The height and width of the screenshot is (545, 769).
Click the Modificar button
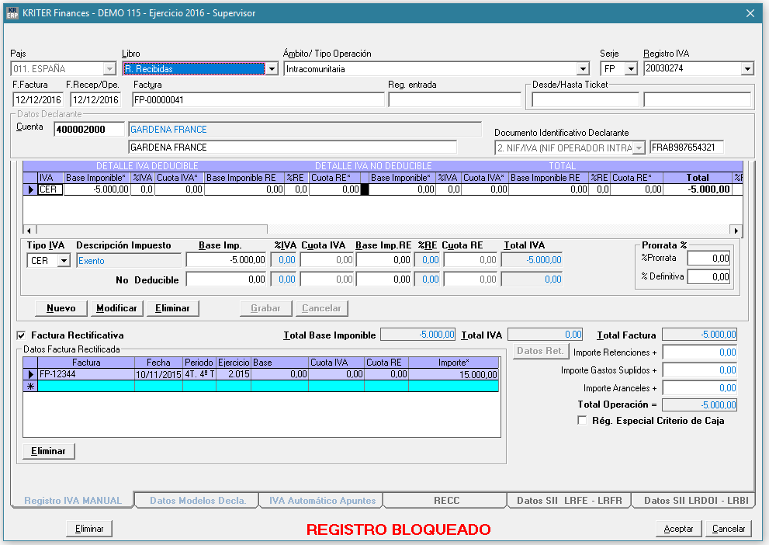(116, 308)
